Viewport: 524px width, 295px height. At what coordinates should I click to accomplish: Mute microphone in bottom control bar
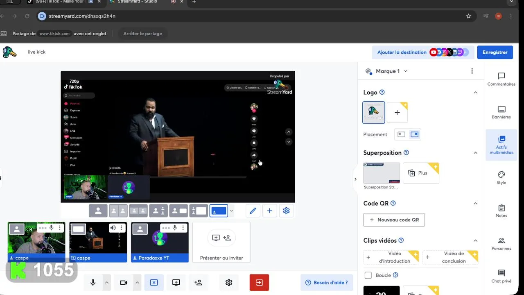pyautogui.click(x=93, y=283)
